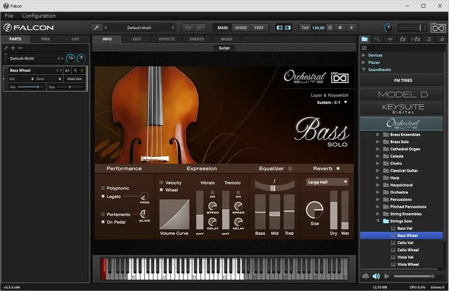
Task: Turn on the Tremolo ON toggle
Action: (x=238, y=192)
